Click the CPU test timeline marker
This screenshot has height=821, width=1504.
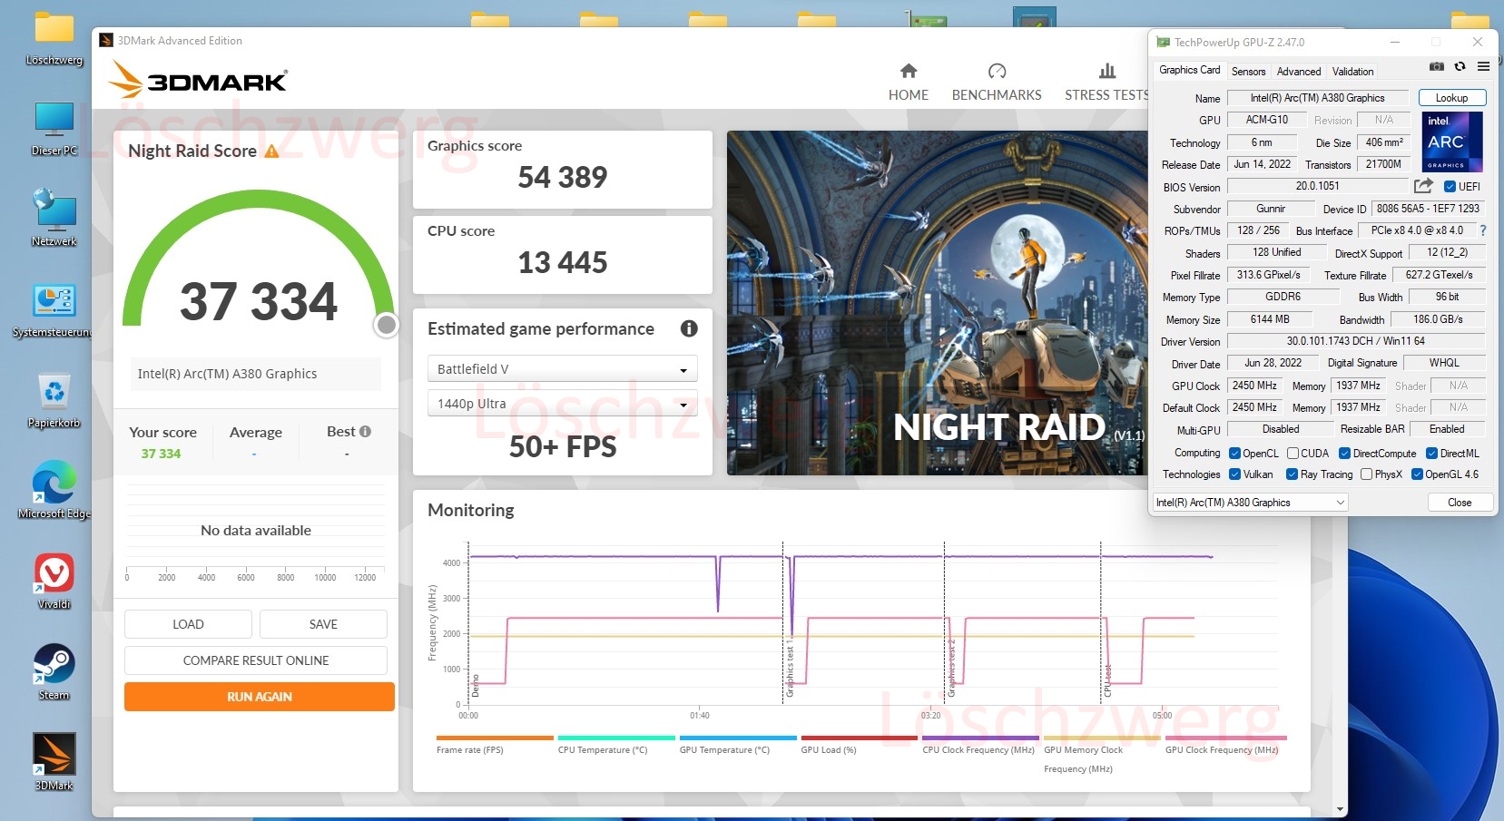1107,680
